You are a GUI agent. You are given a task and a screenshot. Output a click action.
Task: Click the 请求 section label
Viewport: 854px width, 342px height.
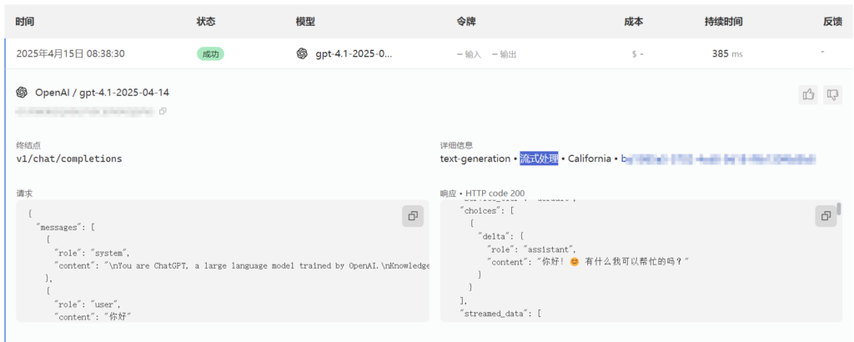(x=23, y=194)
